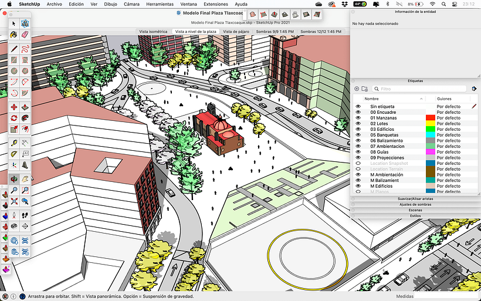
Task: Click the Sandbox Flip Edge tool
Action: [317, 14]
